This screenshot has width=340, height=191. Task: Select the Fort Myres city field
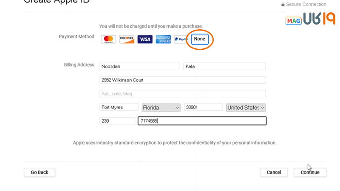click(119, 107)
